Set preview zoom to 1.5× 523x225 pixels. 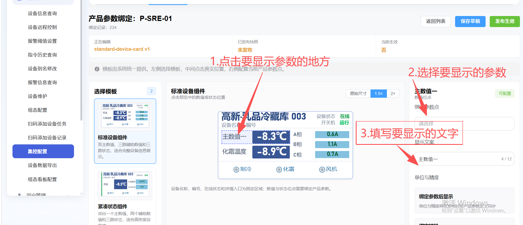click(379, 94)
